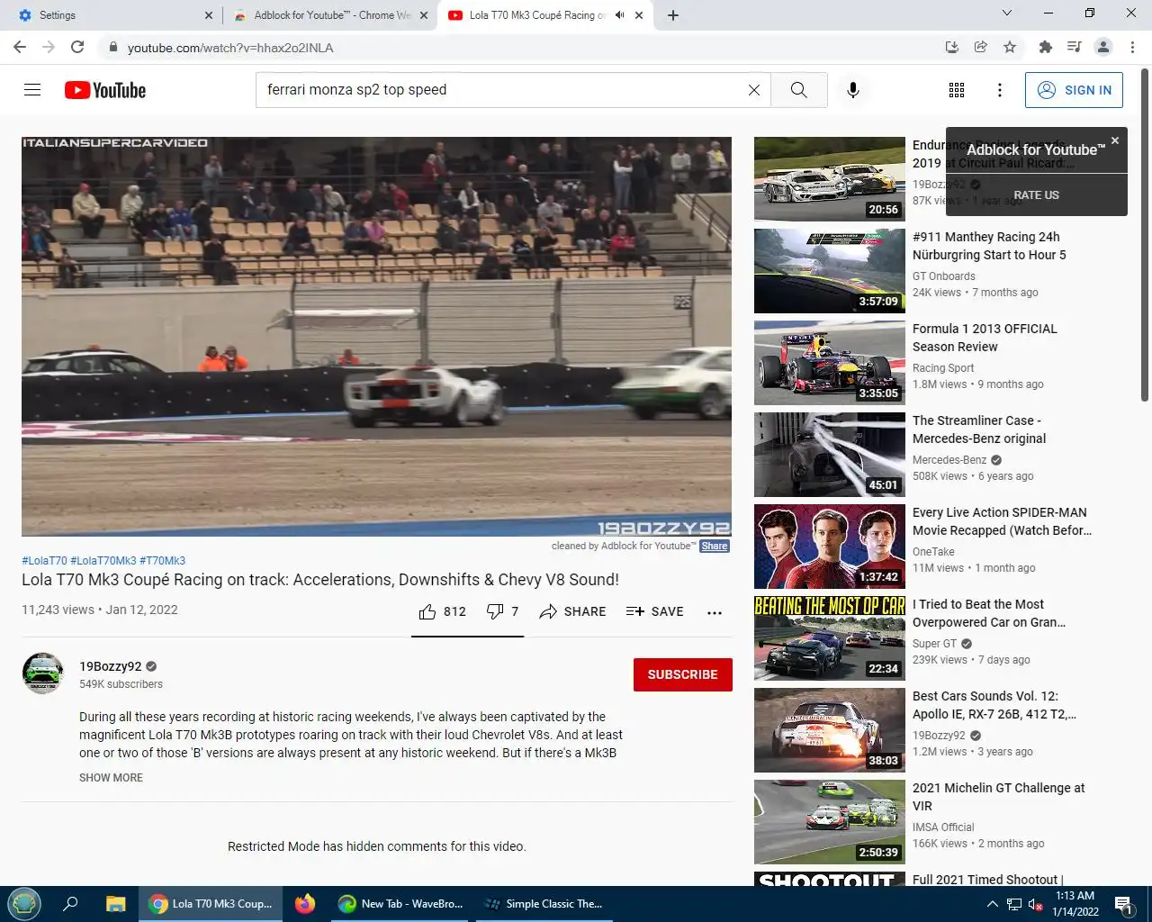Viewport: 1152px width, 922px height.
Task: Open 19Bozzy92 channel name link
Action: (110, 666)
